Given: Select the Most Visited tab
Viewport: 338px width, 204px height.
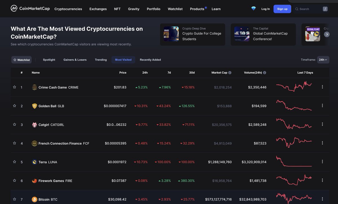Looking at the screenshot, I should (x=123, y=60).
